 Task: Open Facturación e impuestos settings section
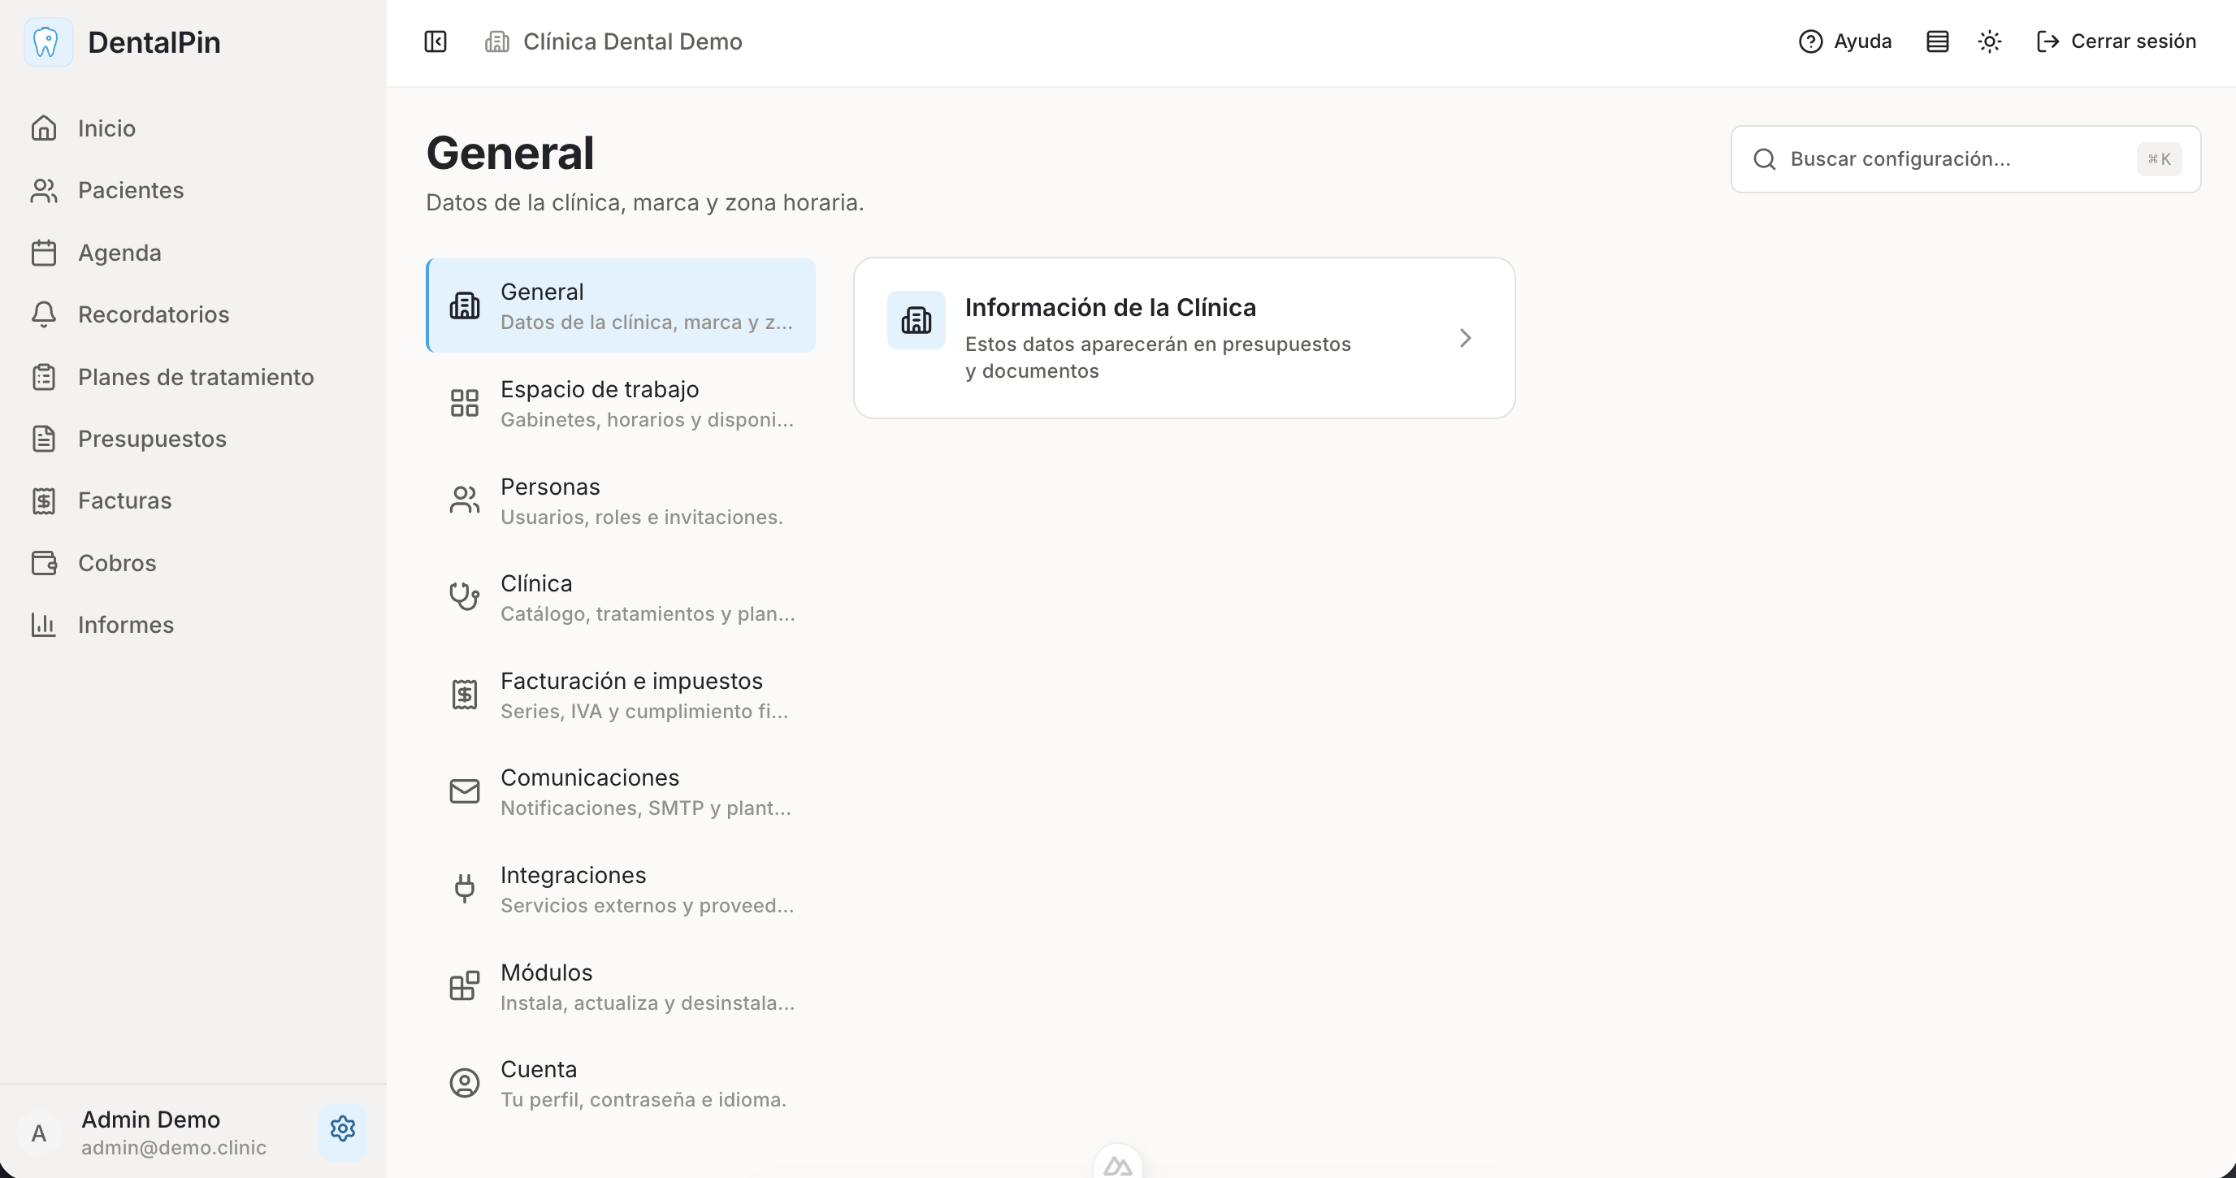click(x=621, y=695)
